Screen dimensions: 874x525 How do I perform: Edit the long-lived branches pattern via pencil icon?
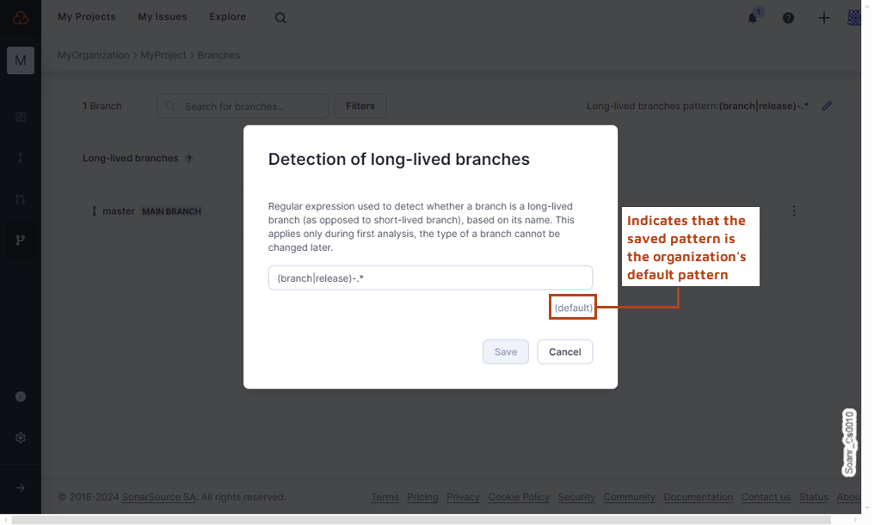[827, 105]
